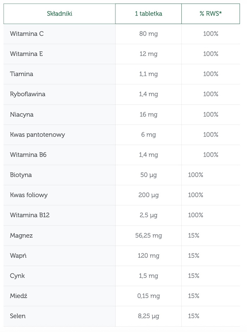The width and height of the screenshot is (247, 332).
Task: Click the Ryboflawina ingredient name
Action: pos(28,94)
